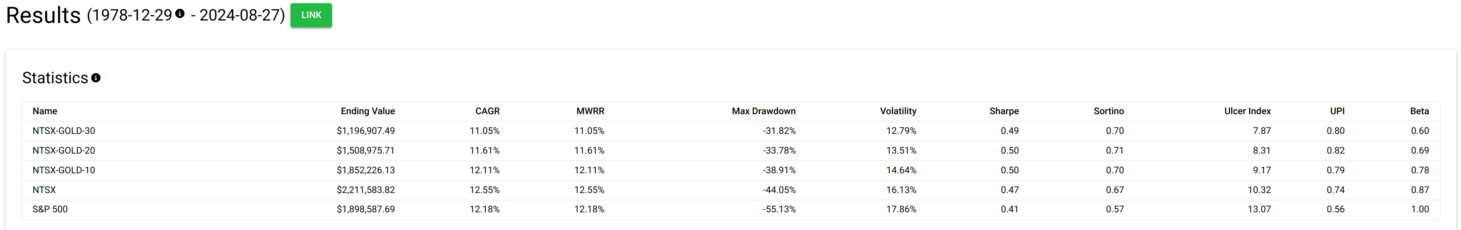Select the NTSX-GOLD-10 row name
Screen dimensions: 1461x230
coord(64,170)
